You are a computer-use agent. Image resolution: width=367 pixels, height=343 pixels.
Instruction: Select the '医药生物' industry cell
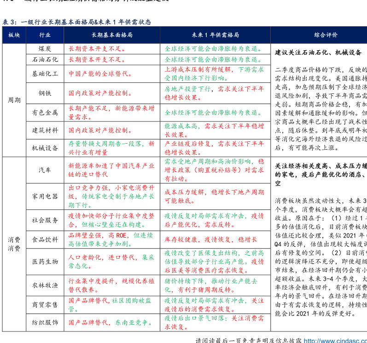[x=45, y=262]
